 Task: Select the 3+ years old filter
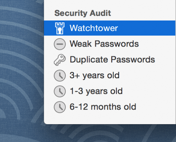[x=94, y=75]
